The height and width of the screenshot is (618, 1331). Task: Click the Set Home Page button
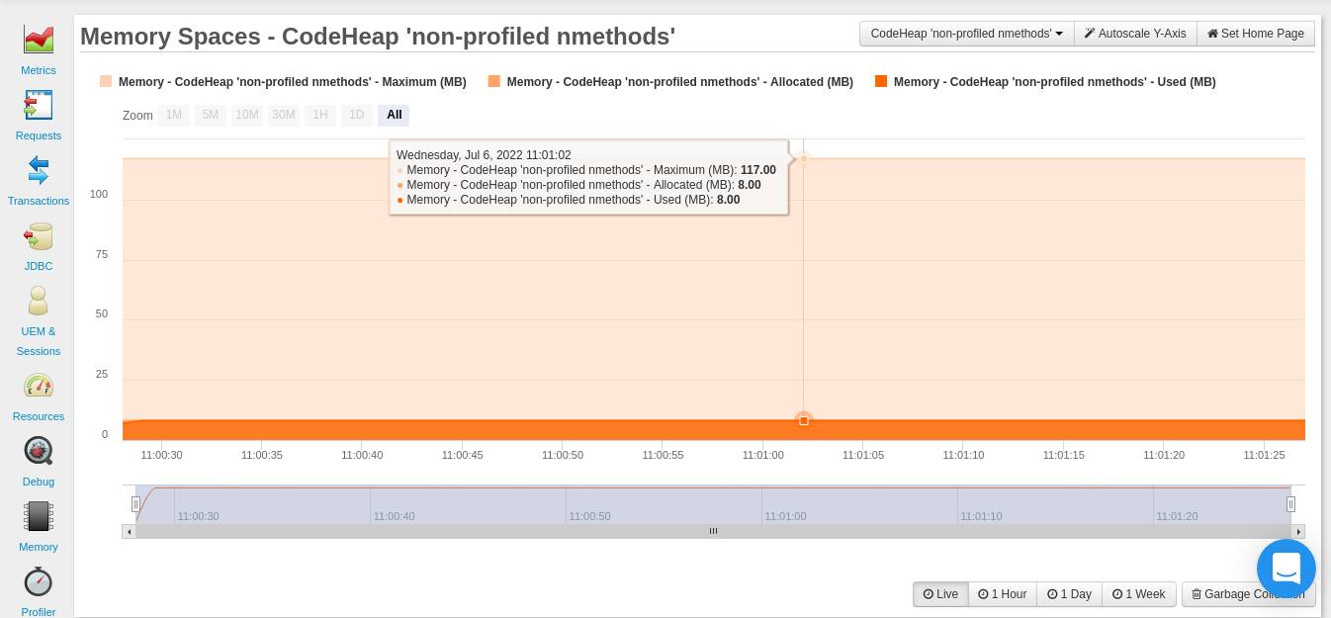pos(1256,34)
